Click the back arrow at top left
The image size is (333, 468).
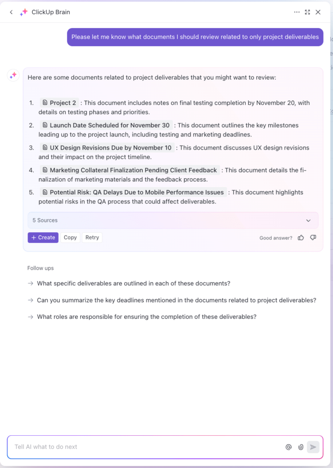pos(10,12)
